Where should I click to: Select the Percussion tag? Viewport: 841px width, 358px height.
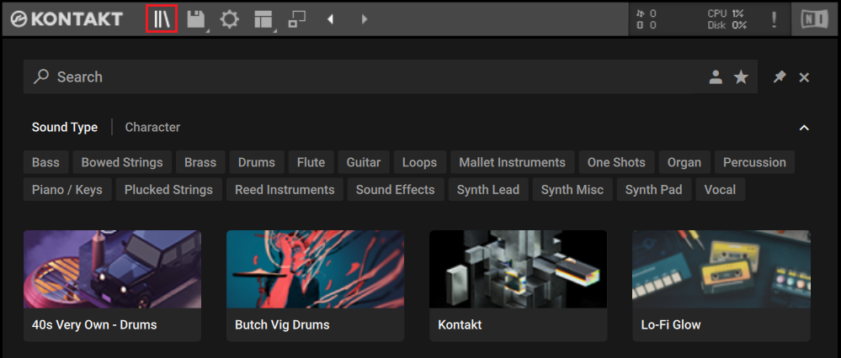pyautogui.click(x=754, y=162)
